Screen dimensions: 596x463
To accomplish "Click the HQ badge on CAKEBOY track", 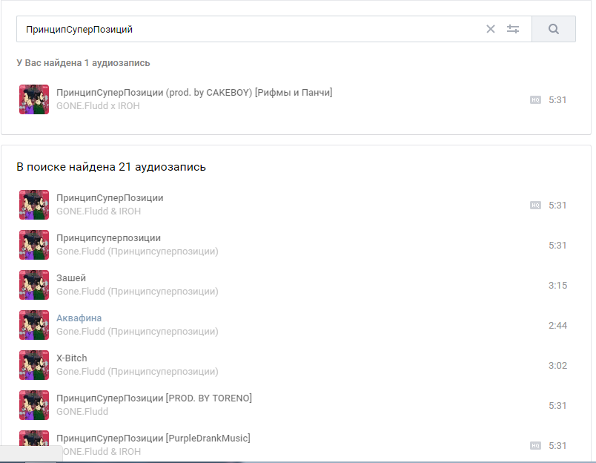I will pyautogui.click(x=535, y=99).
